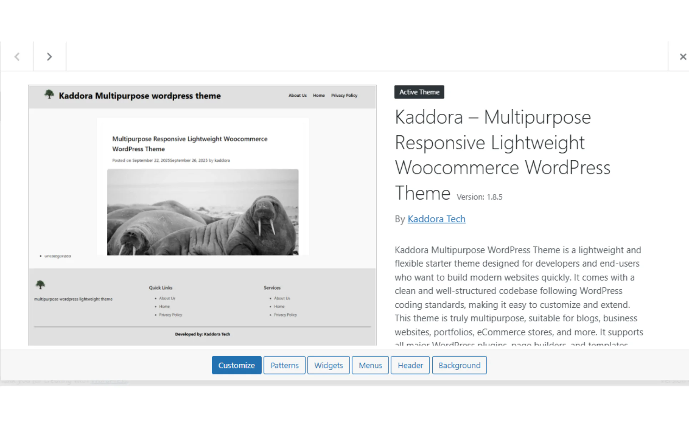Open the Patterns section
The height and width of the screenshot is (428, 689).
tap(284, 365)
